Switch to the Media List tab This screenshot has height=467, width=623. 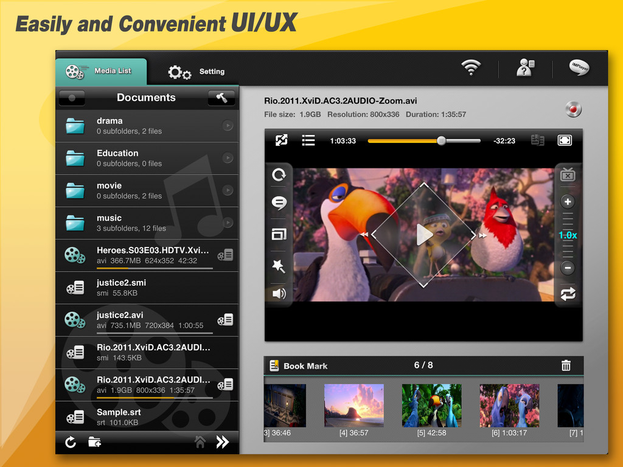coord(101,72)
